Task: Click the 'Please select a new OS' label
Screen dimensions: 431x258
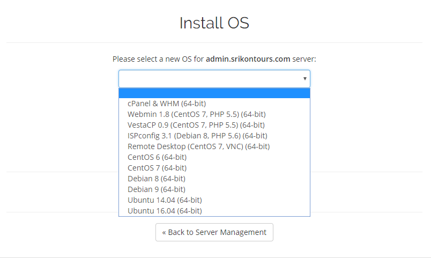Action: (x=159, y=59)
